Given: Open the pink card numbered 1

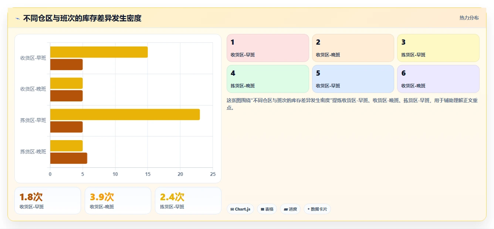Looking at the screenshot, I should click(x=268, y=48).
